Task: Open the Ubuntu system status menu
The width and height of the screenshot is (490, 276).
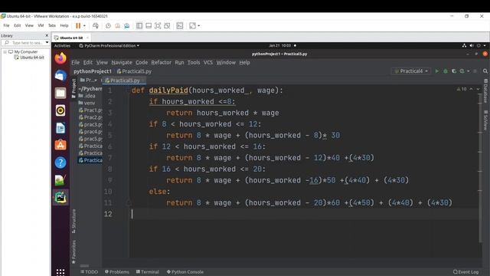Action: (474, 46)
